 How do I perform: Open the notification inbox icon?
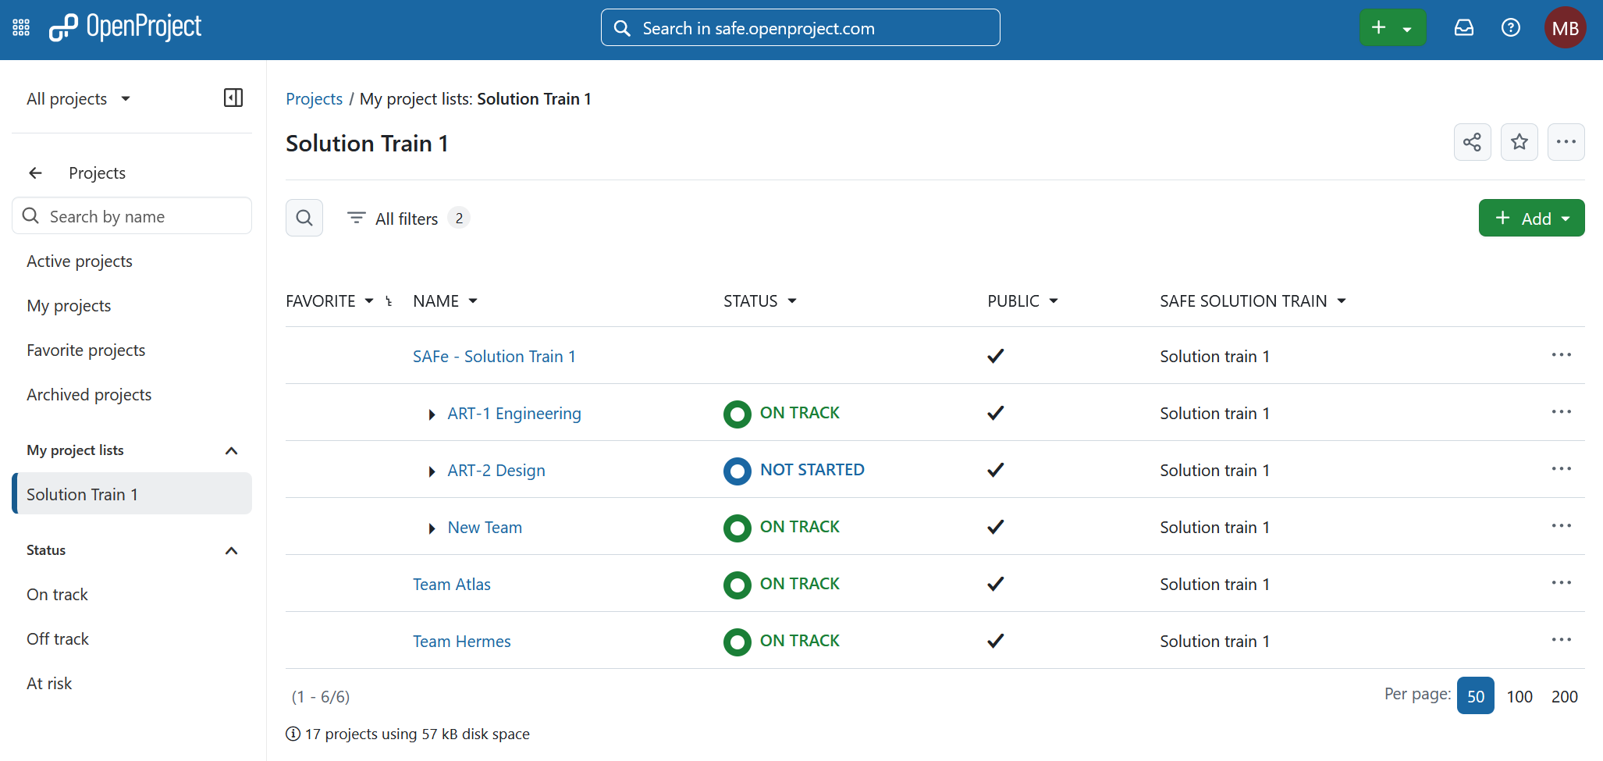pyautogui.click(x=1464, y=28)
